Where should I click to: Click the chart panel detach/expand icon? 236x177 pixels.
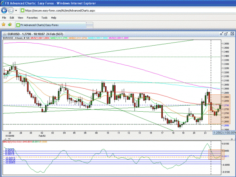pos(226,34)
